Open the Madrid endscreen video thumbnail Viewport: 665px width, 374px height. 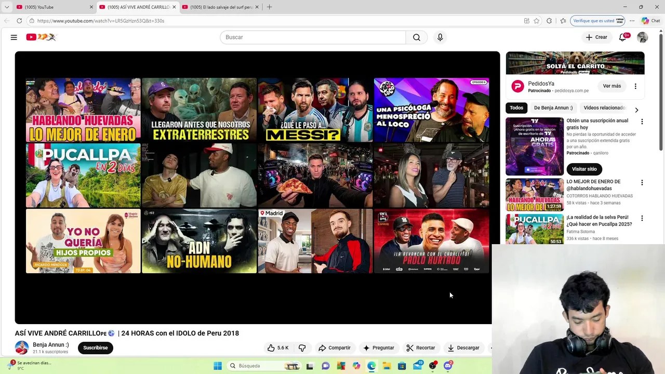tap(315, 241)
